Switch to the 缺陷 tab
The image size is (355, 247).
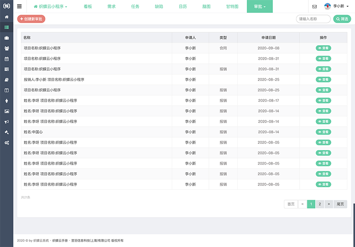point(159,7)
